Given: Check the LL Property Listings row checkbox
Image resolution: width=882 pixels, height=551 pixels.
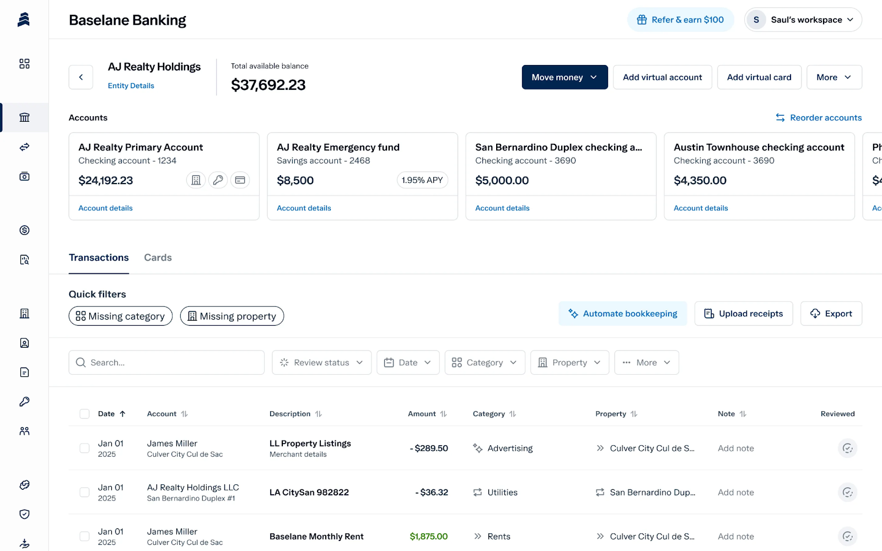Looking at the screenshot, I should pos(84,449).
